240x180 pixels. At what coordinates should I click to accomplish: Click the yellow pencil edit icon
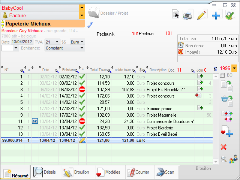point(202,15)
